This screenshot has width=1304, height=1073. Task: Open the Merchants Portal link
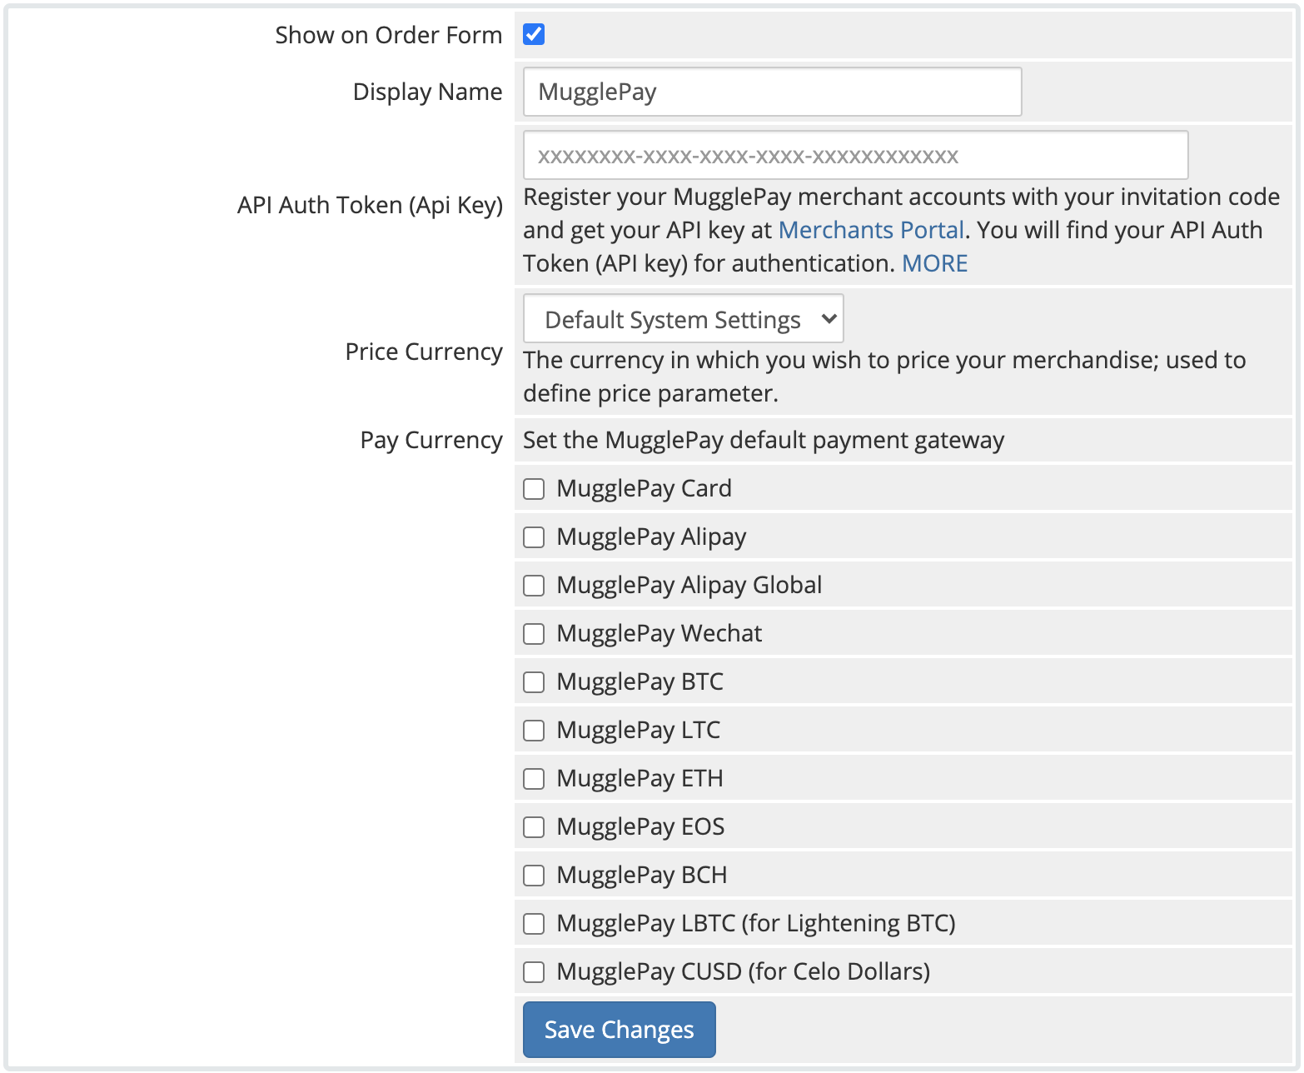[x=871, y=230]
